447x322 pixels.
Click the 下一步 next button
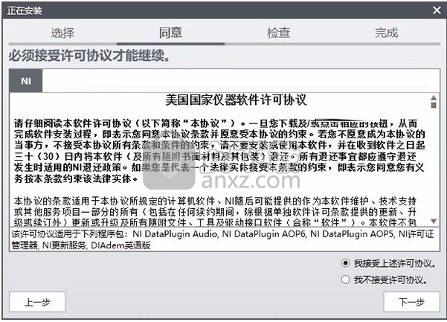(411, 302)
